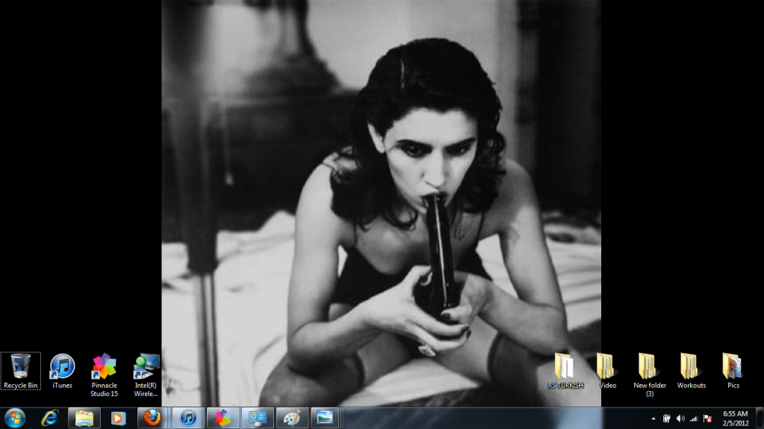The height and width of the screenshot is (429, 764).
Task: Open the Paint app from the taskbar
Action: 291,418
